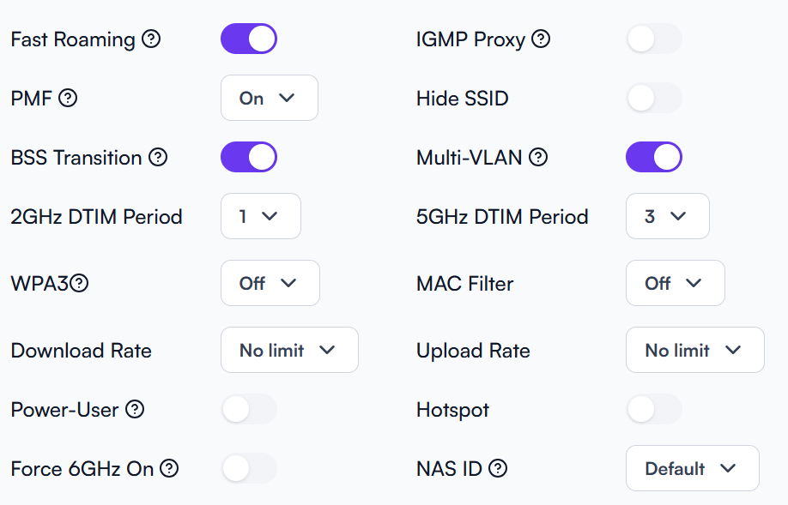
Task: Enable the Hide SSID switch
Action: coord(654,98)
